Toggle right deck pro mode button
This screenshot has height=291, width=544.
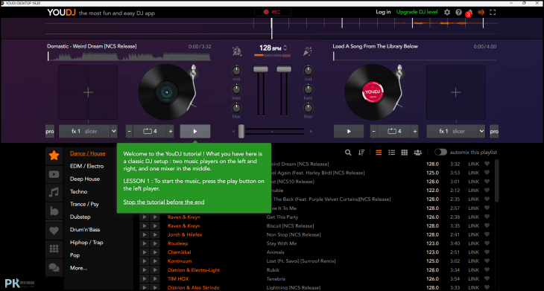[494, 132]
